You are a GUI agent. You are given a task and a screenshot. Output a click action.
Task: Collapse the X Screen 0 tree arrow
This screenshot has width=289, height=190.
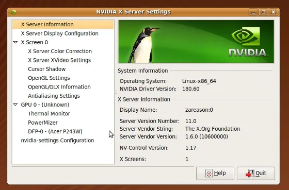tap(15, 42)
